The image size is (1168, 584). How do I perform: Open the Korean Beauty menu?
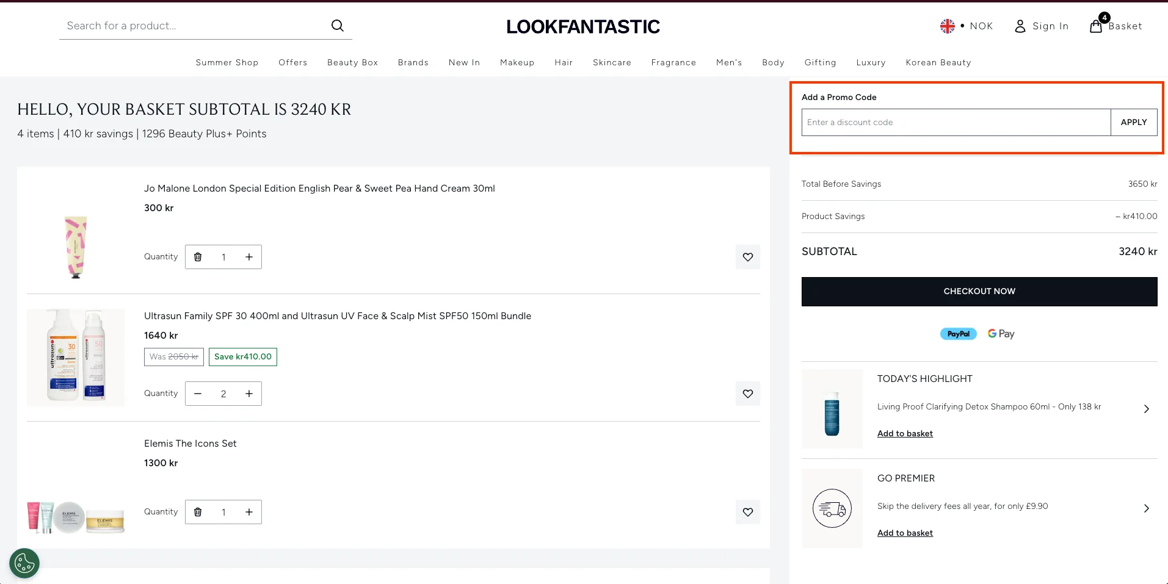point(938,62)
